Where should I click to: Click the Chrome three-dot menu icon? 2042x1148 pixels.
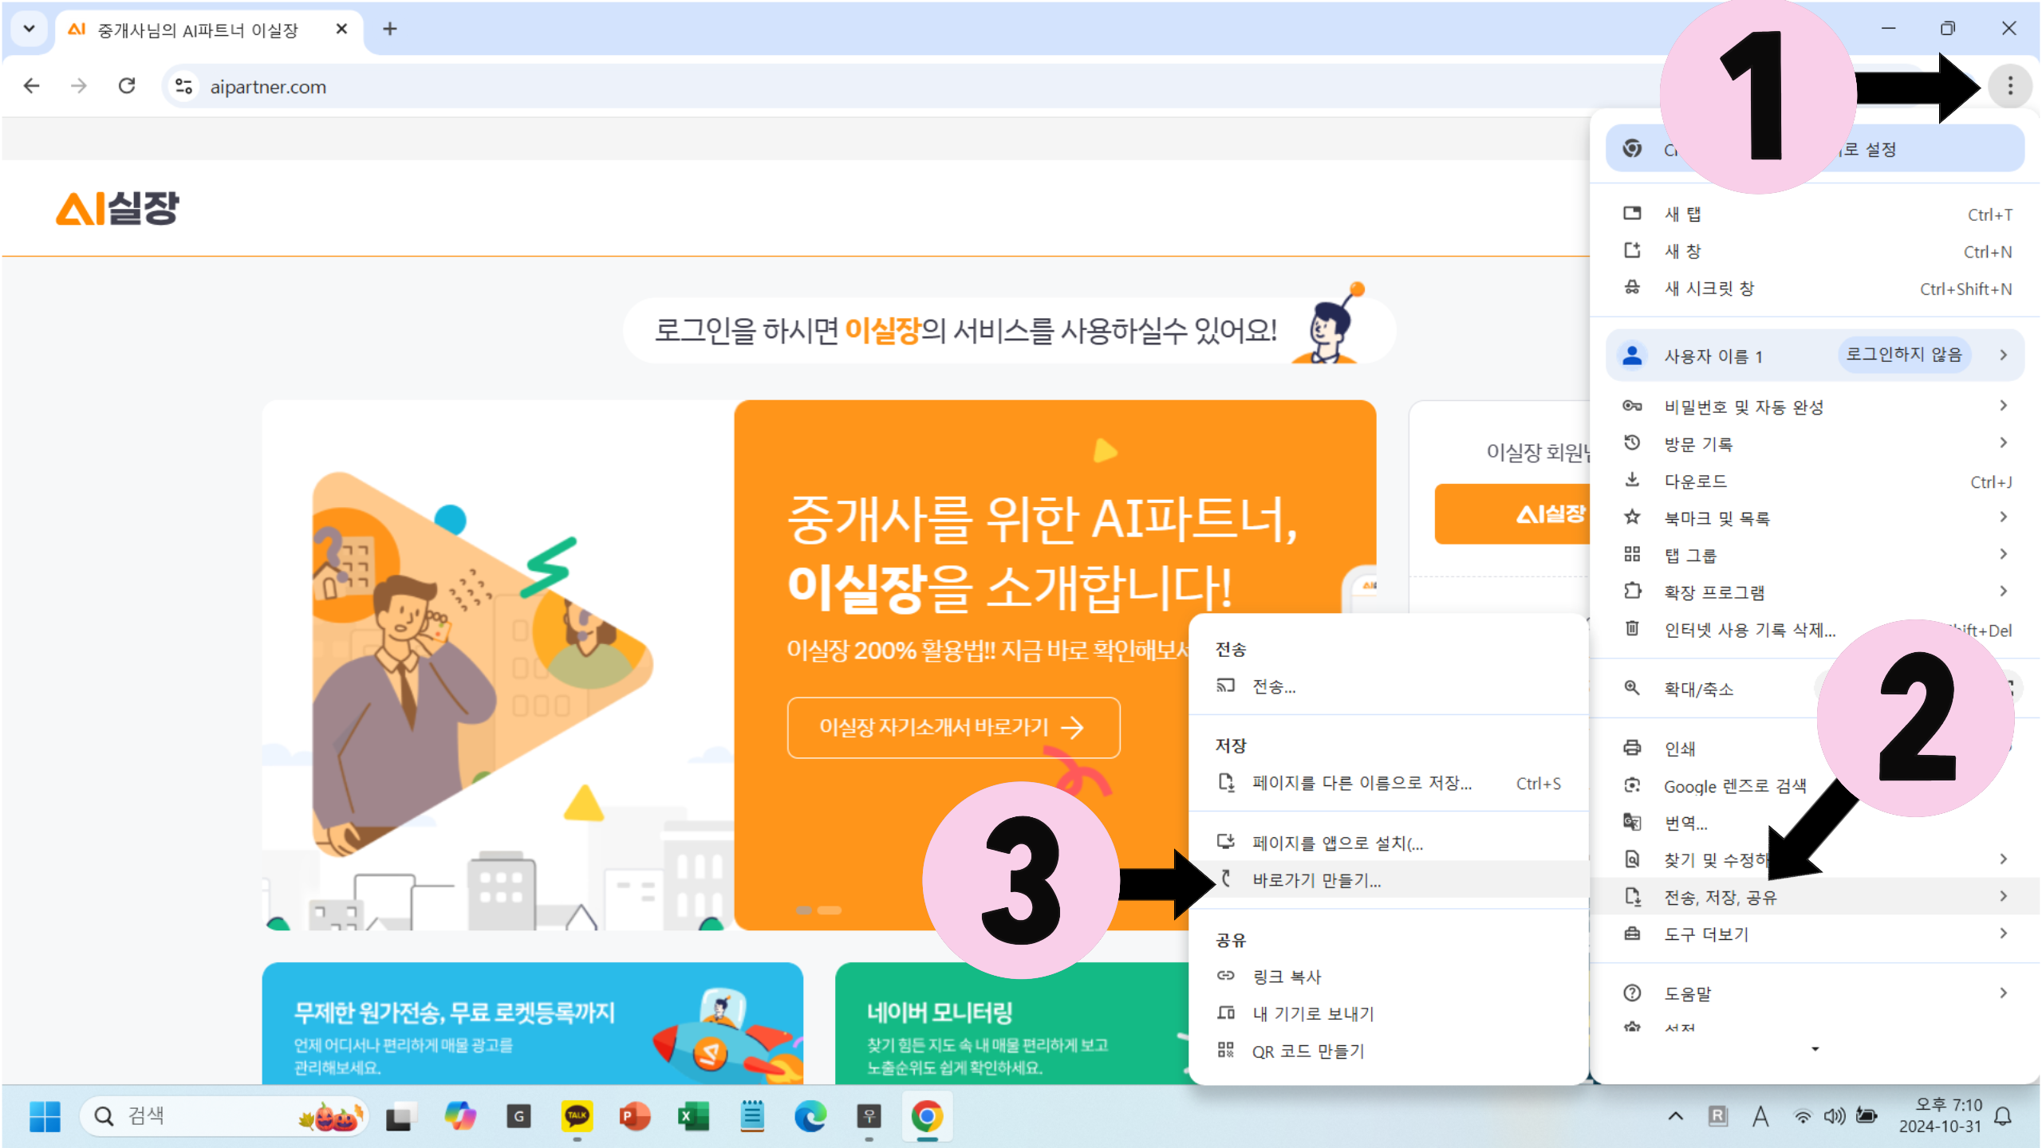(2009, 85)
